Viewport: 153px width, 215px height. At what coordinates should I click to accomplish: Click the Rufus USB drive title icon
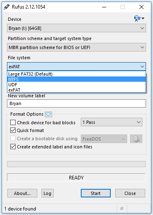7,7
